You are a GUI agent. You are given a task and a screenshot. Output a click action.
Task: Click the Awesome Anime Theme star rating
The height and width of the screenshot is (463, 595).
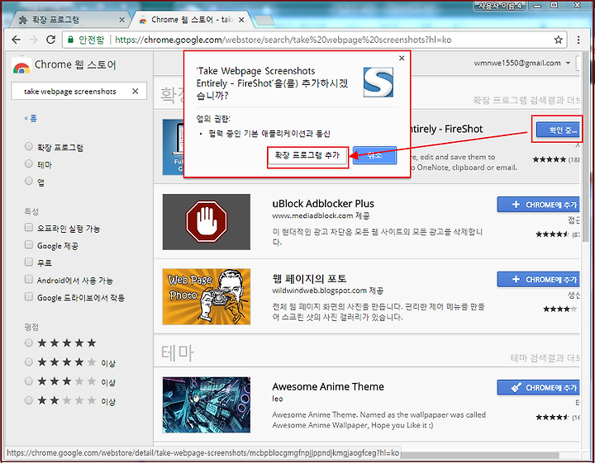pos(552,417)
